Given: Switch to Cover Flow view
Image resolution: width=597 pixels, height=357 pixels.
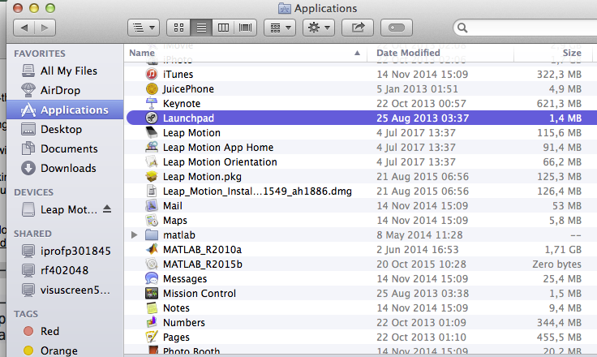Looking at the screenshot, I should [246, 28].
